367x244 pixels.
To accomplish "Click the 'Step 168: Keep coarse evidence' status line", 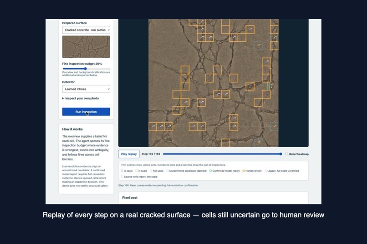I will (x=158, y=185).
